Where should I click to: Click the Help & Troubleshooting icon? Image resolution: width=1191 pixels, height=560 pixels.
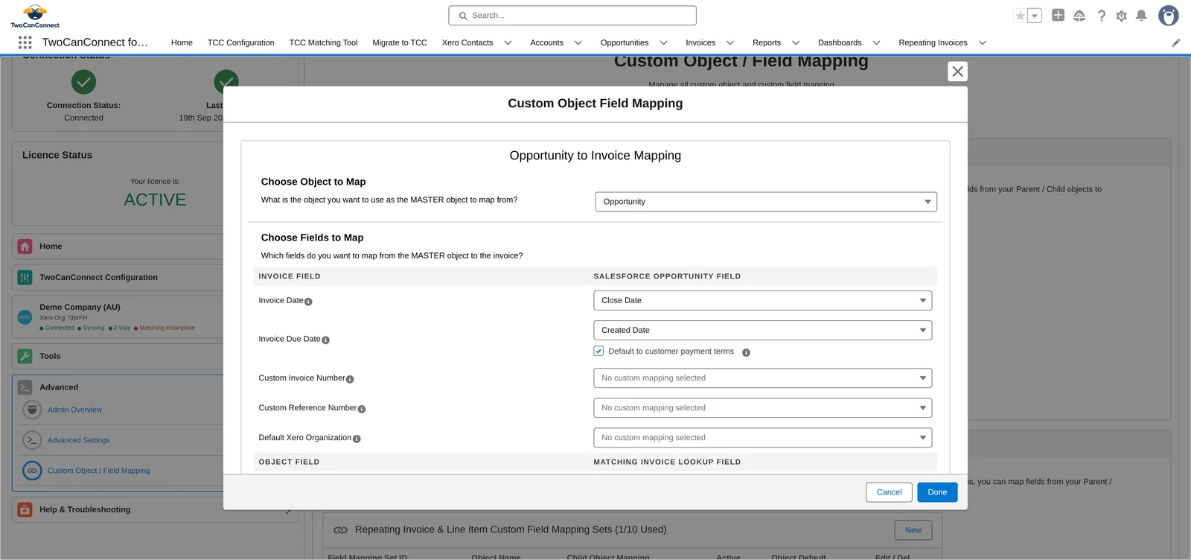[25, 509]
